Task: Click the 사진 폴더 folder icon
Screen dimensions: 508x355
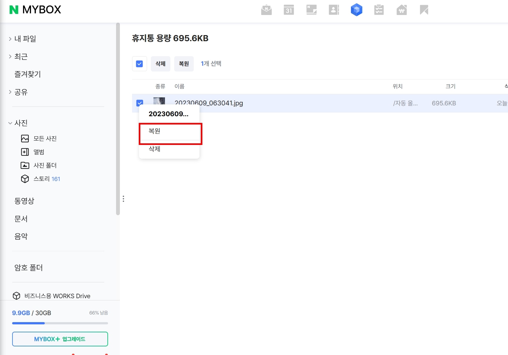Action: pyautogui.click(x=25, y=165)
